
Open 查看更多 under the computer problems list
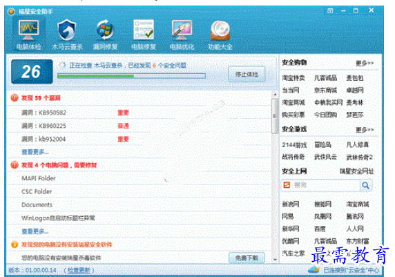point(35,231)
